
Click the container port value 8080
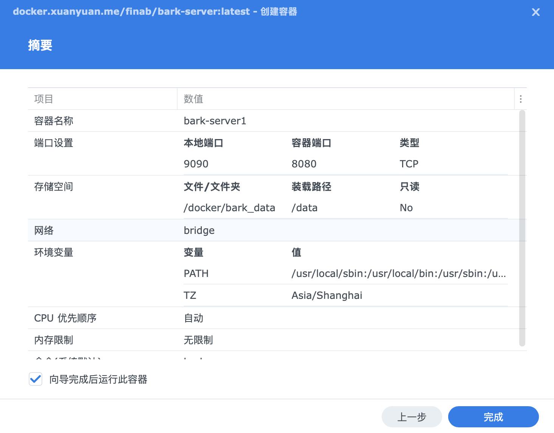[x=304, y=164]
